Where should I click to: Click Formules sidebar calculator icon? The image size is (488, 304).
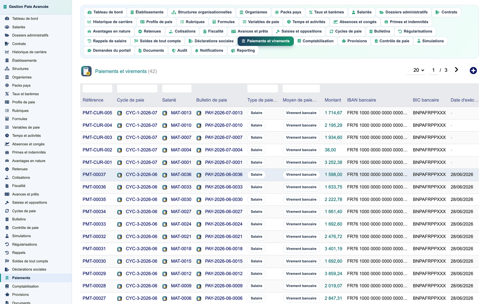pyautogui.click(x=7, y=119)
